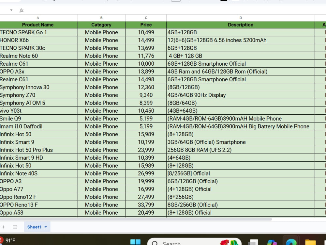Click the price cell 14,499
The height and width of the screenshot is (245, 326).
(146, 40)
